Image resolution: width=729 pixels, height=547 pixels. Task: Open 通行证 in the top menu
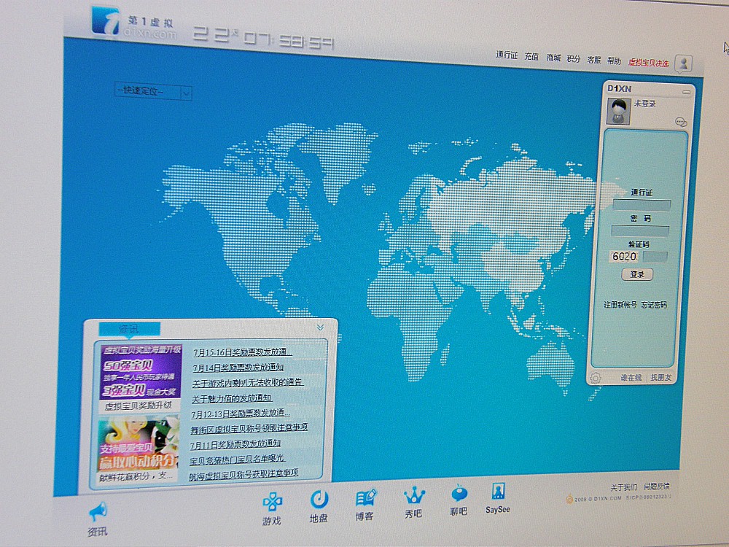click(507, 55)
